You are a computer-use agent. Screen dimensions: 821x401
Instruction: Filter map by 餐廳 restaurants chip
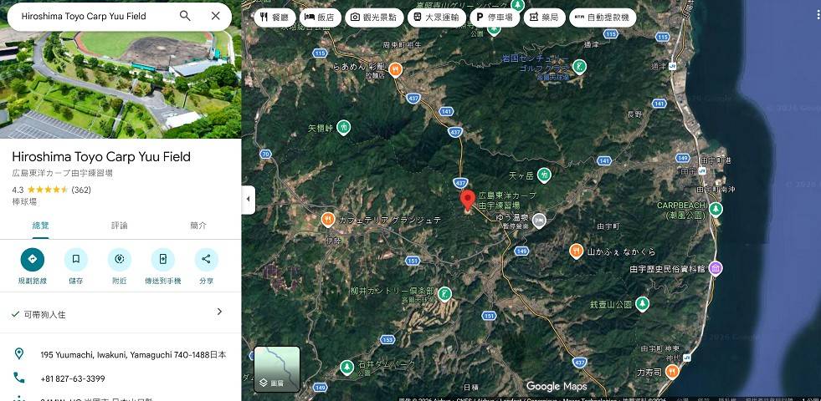click(273, 17)
